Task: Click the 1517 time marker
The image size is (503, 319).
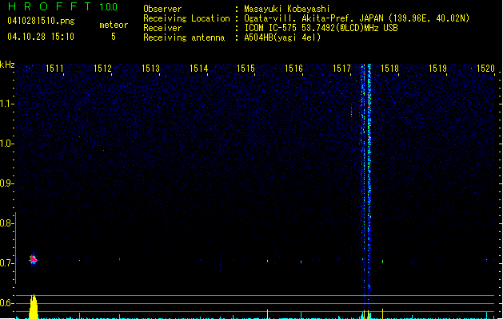Action: (341, 69)
